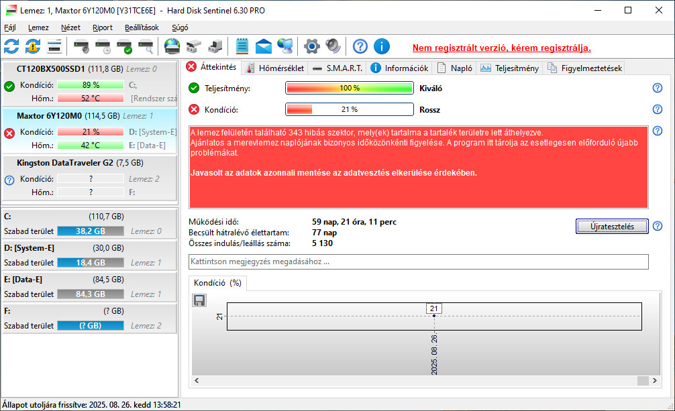
Task: Select the Kondíció (%) chart tab
Action: [x=217, y=283]
